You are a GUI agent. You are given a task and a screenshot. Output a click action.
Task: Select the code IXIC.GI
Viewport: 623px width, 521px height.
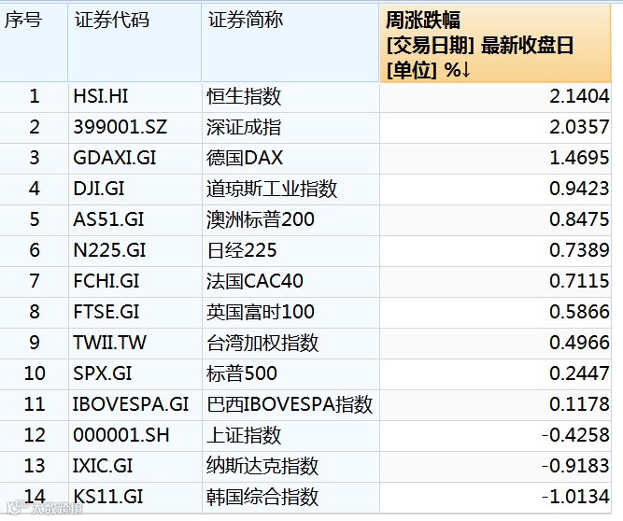[103, 466]
